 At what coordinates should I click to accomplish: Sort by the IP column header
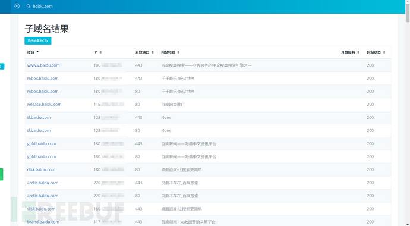click(97, 52)
